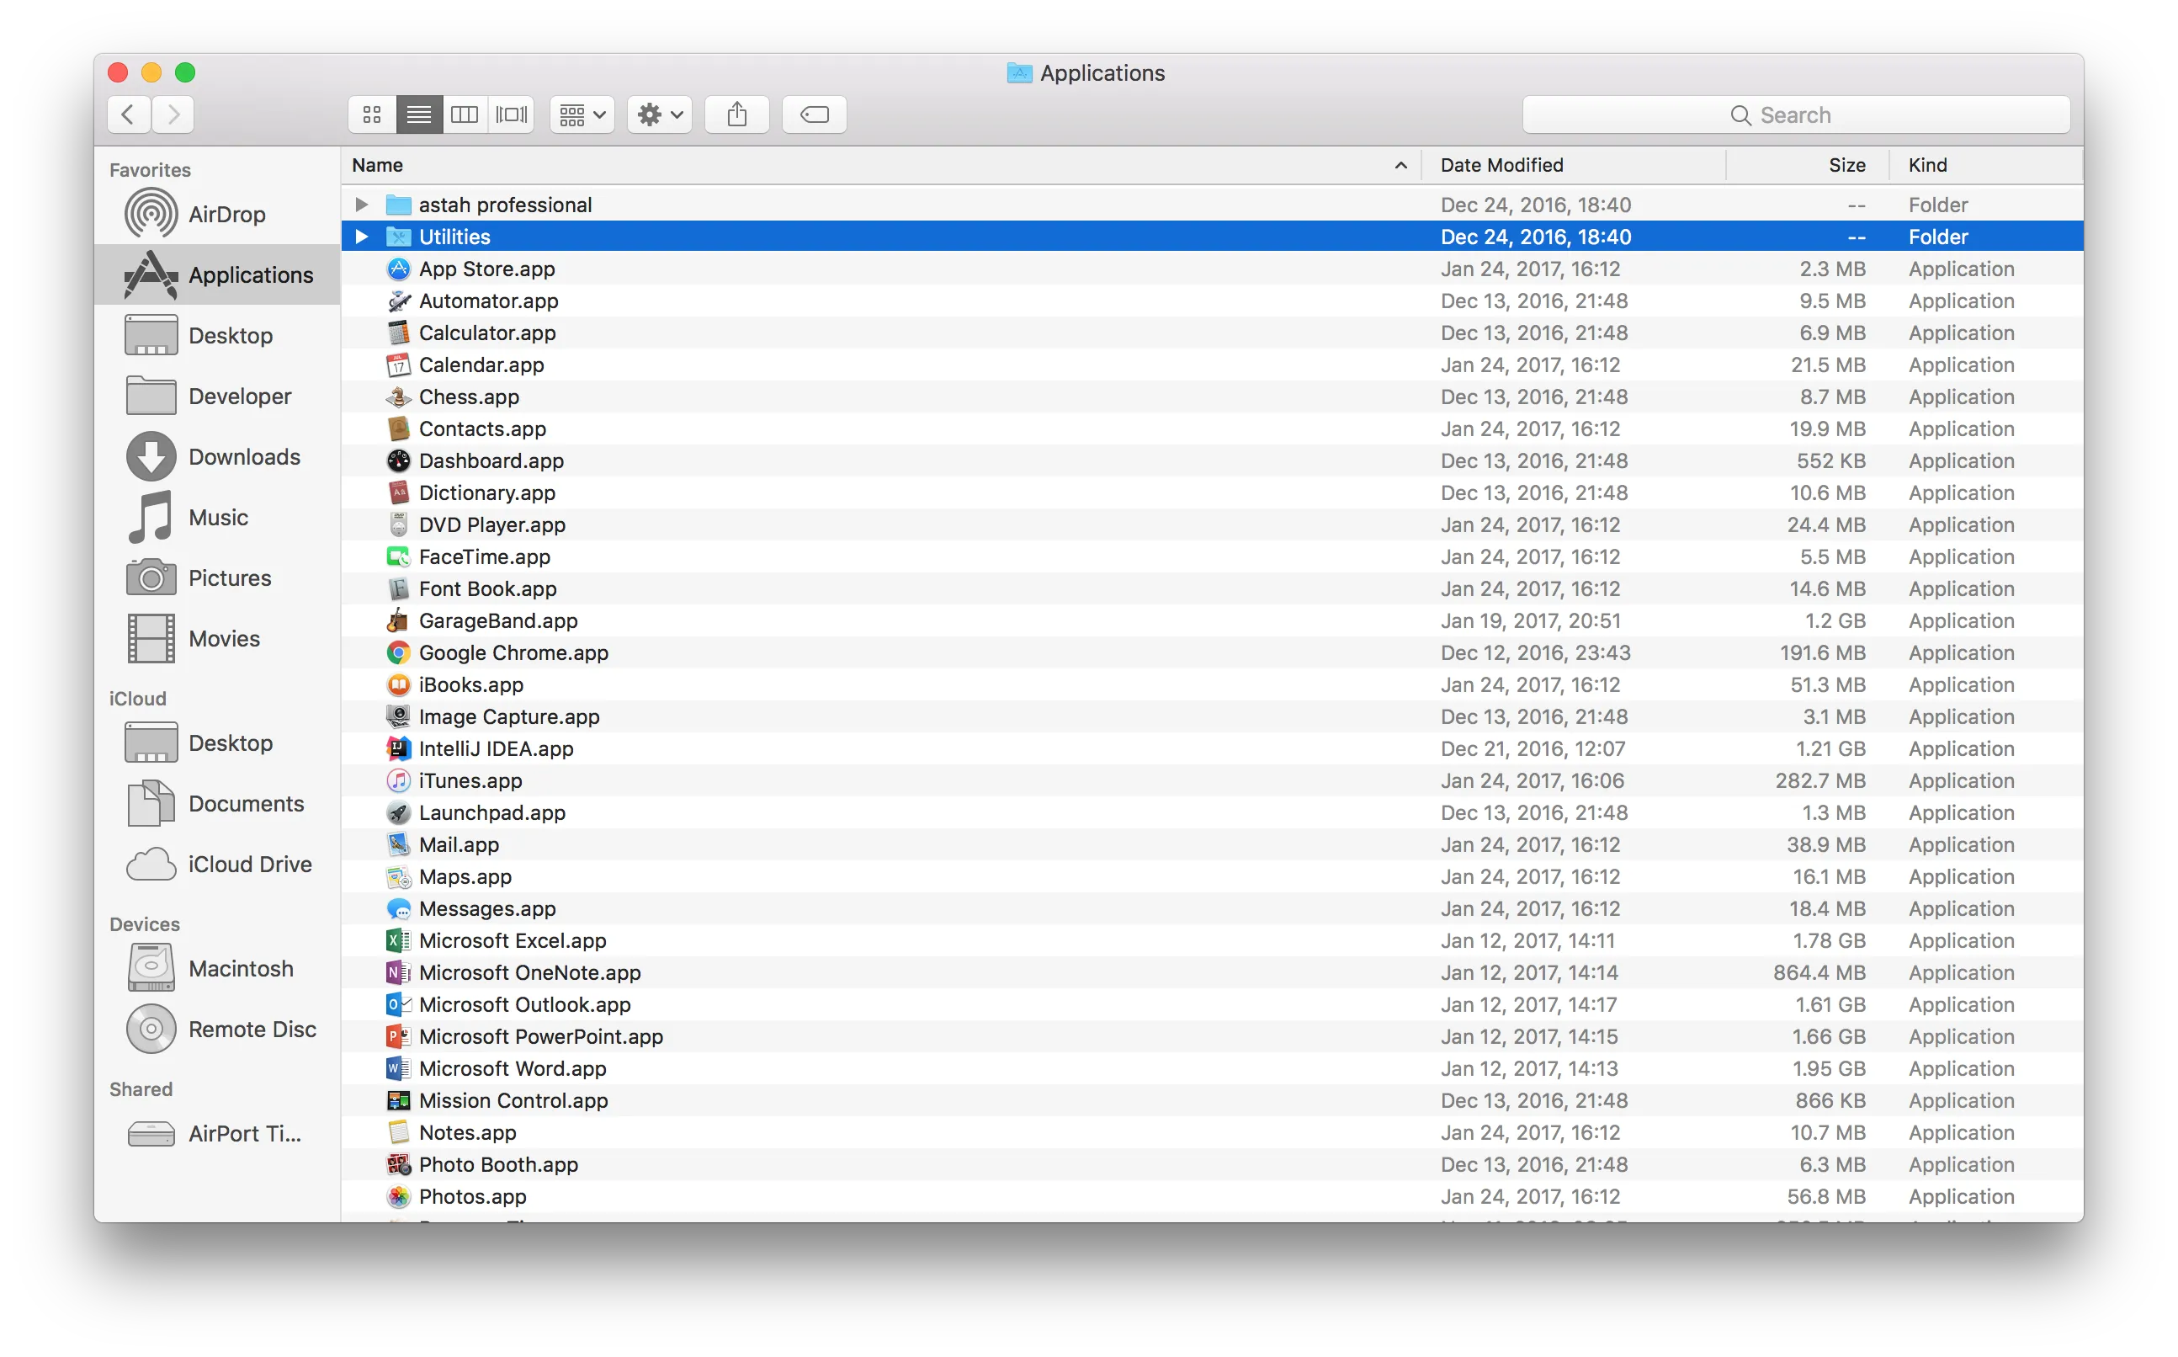Switch to column view
Image resolution: width=2178 pixels, height=1357 pixels.
point(465,114)
